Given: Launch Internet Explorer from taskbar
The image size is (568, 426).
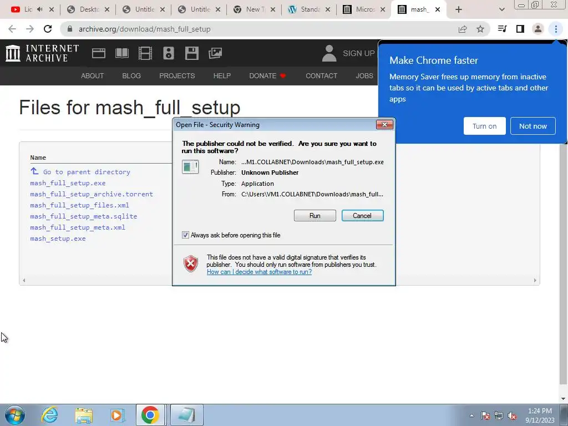Looking at the screenshot, I should [x=49, y=415].
